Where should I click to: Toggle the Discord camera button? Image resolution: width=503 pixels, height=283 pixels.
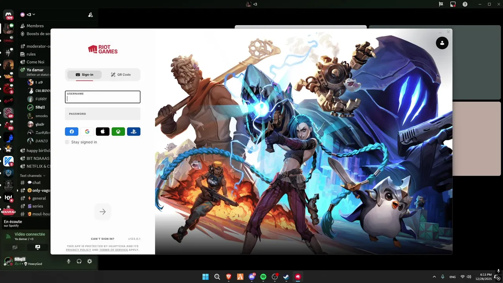(15, 247)
